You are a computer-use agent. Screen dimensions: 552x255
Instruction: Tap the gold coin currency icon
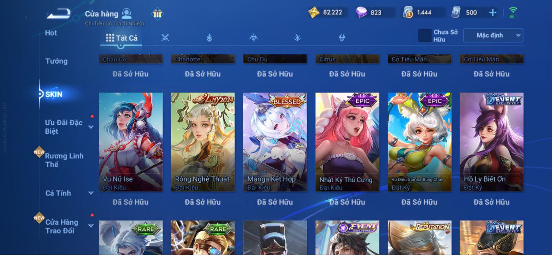coord(314,13)
